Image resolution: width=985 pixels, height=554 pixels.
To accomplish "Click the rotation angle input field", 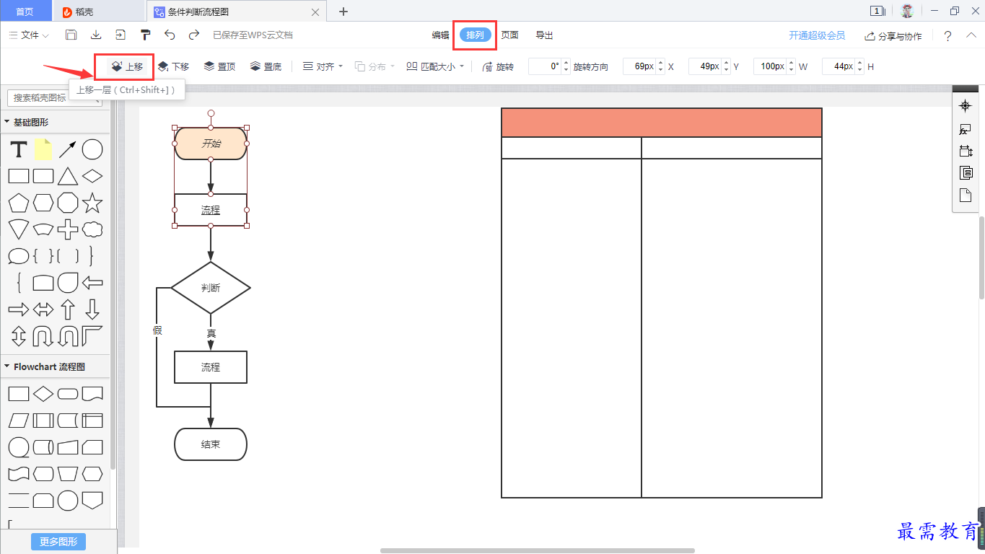I will pos(545,66).
